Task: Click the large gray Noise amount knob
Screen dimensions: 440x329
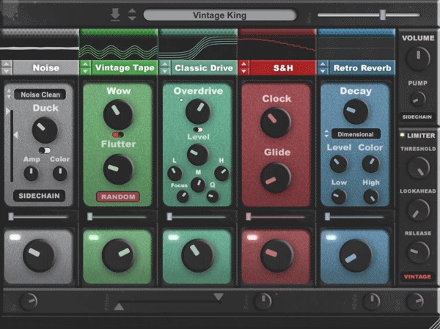Action: click(x=38, y=256)
